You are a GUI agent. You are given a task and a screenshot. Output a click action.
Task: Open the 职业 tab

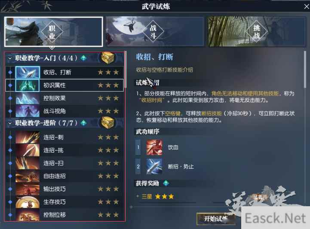pyautogui.click(x=54, y=32)
